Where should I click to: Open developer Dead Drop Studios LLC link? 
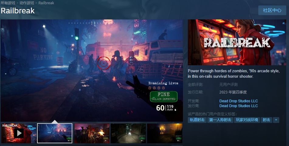tap(239, 101)
